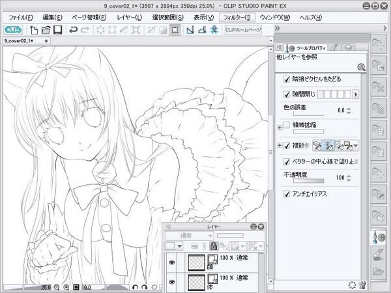Toggle the anti-aliasing (アンチエイリアス) checkbox
391x293 pixels.
(x=287, y=194)
